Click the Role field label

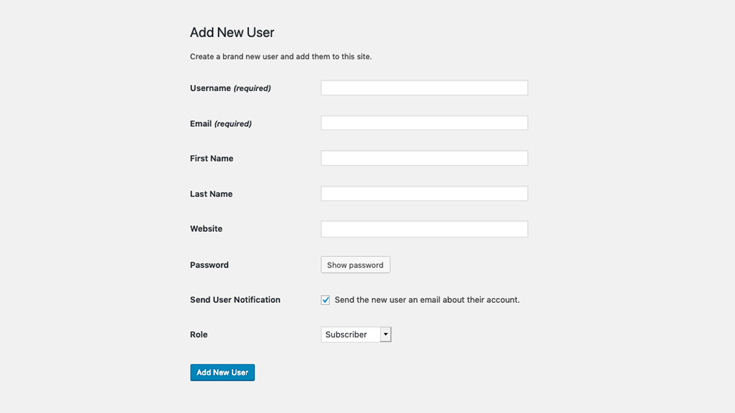[199, 334]
